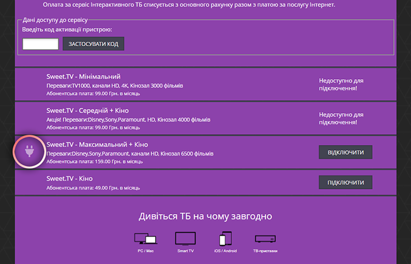Viewport: 411px width, 264px height.
Task: Select the Sweet.TV - Максимальний + Кіно title
Action: click(97, 144)
